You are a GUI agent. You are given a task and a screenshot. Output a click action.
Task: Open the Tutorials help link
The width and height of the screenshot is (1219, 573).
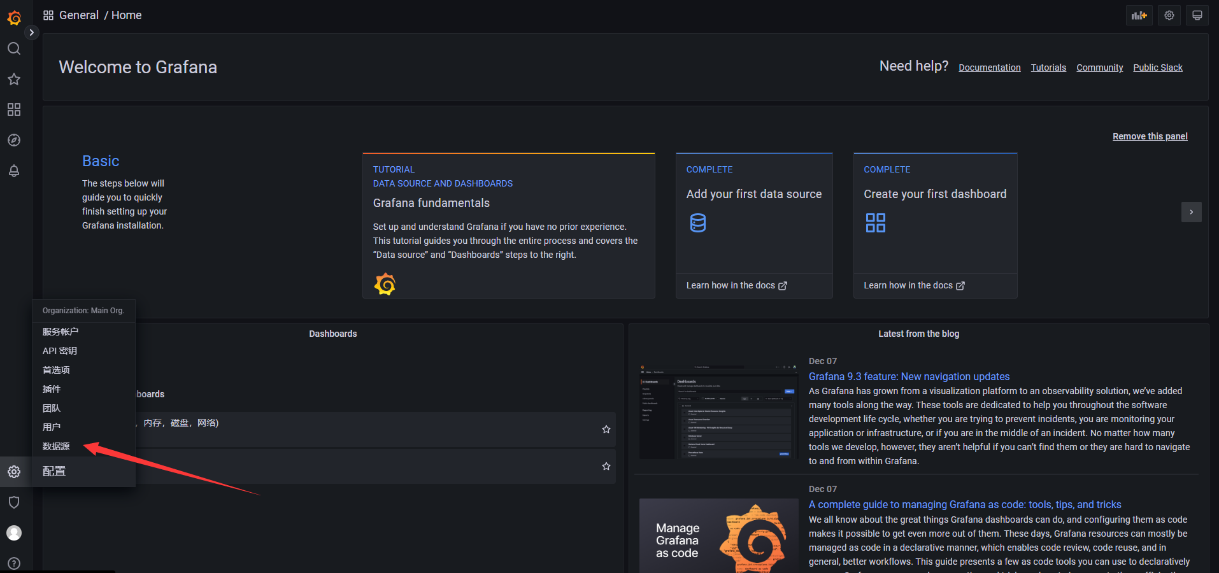1048,67
